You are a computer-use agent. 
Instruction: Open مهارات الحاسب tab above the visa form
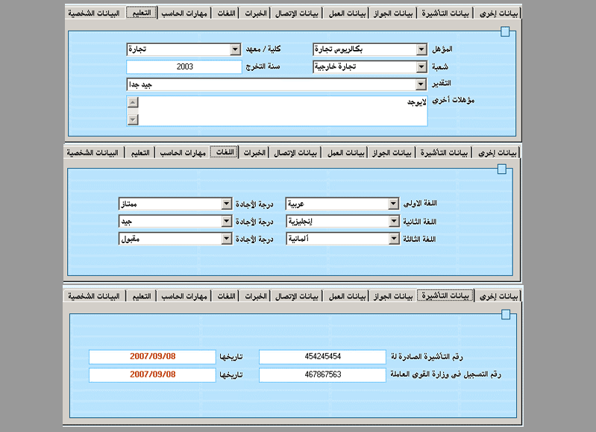(184, 296)
